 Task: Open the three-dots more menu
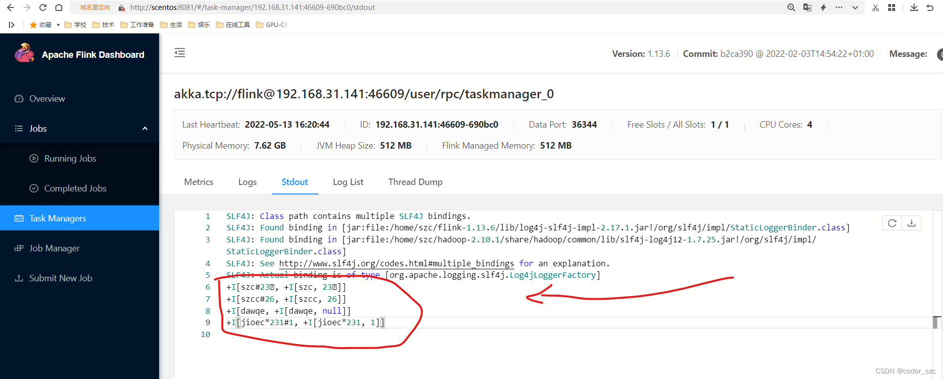pos(839,7)
